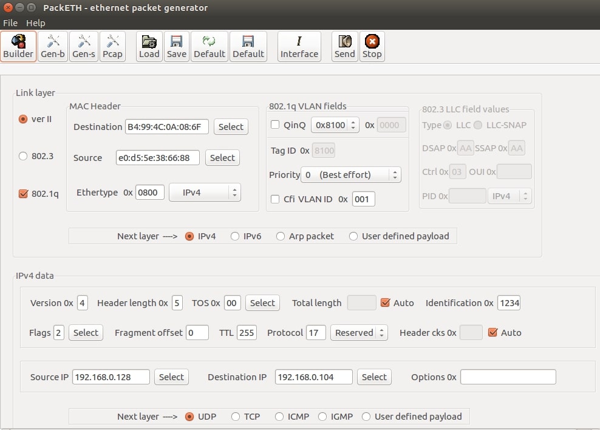The width and height of the screenshot is (600, 430).
Task: Stop sending packets
Action: coord(372,46)
